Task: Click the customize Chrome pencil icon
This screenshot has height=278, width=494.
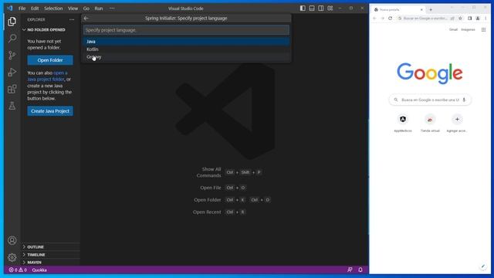Action: [x=482, y=266]
